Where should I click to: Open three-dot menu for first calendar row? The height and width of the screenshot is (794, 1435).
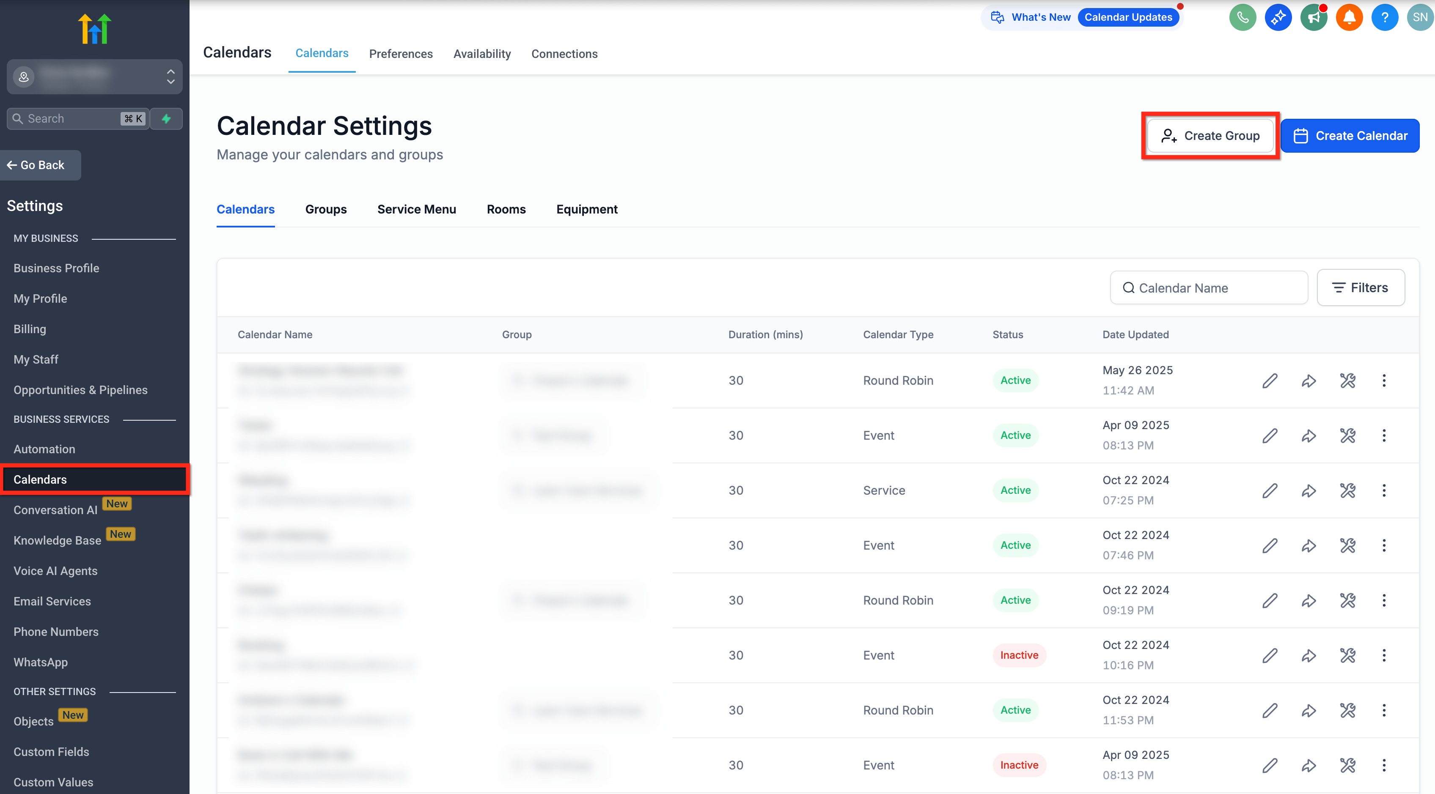coord(1384,381)
